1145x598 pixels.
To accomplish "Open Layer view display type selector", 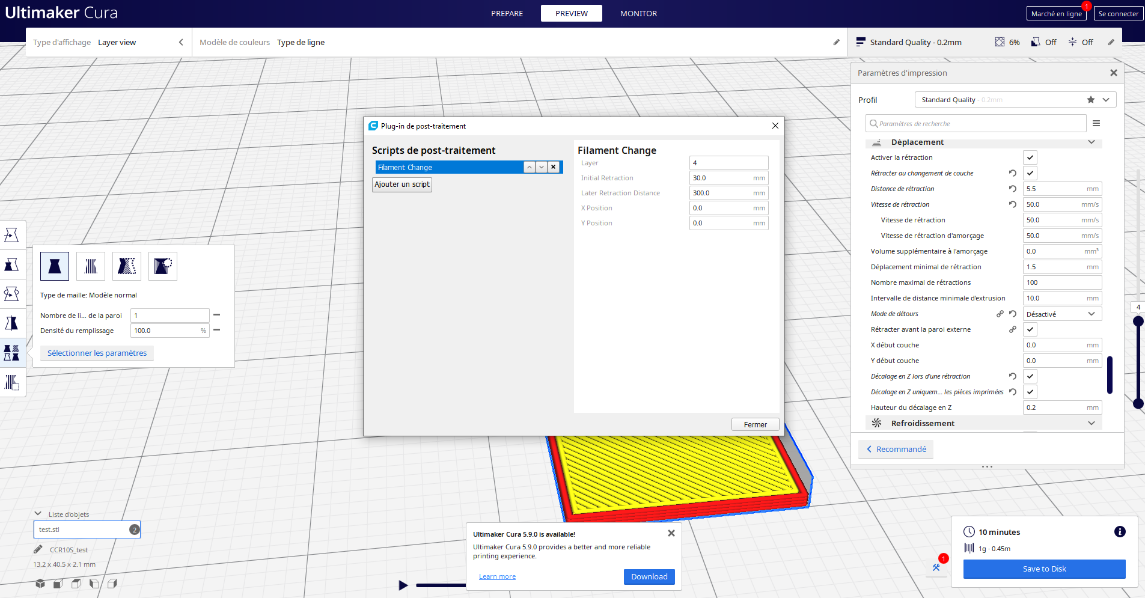I will (108, 42).
